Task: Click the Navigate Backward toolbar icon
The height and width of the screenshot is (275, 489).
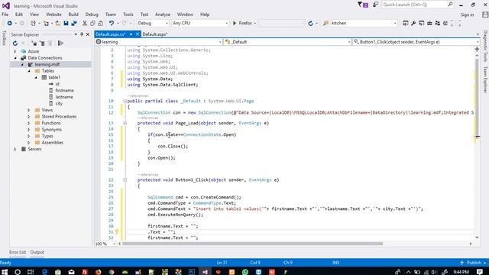Action: pos(9,23)
